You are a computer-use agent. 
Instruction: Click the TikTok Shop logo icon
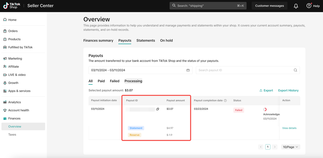(x=6, y=6)
